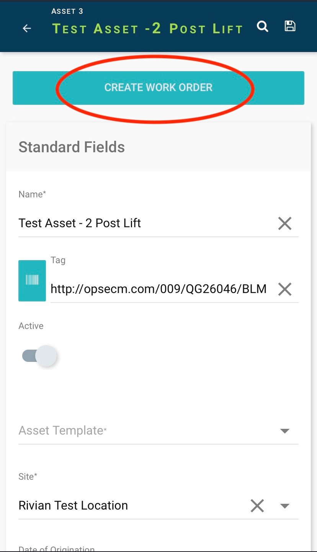The height and width of the screenshot is (552, 317).
Task: Clear the Tag URL with its X
Action: pyautogui.click(x=284, y=289)
